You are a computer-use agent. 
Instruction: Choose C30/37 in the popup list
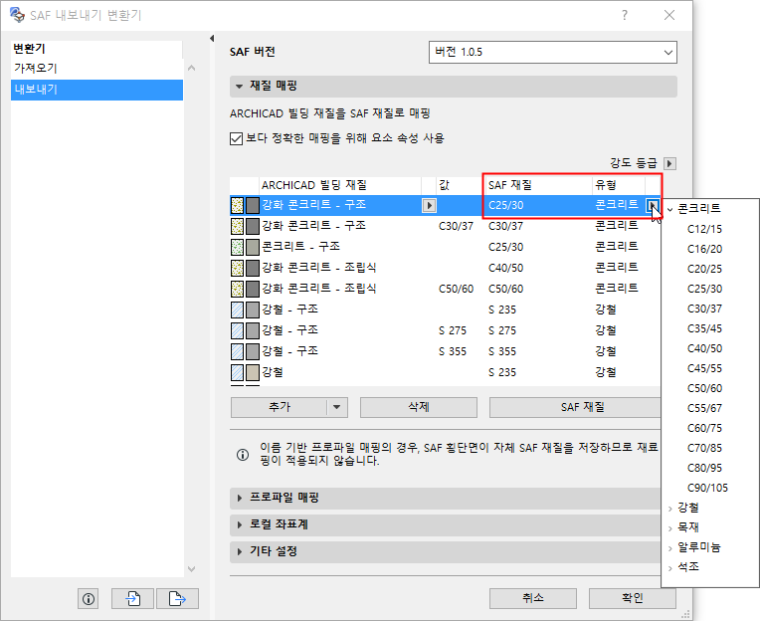(704, 309)
